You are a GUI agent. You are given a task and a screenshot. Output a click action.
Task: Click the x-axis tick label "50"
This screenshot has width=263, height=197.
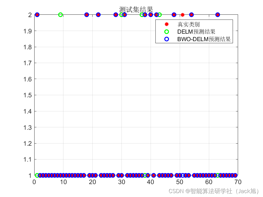pos(180,182)
